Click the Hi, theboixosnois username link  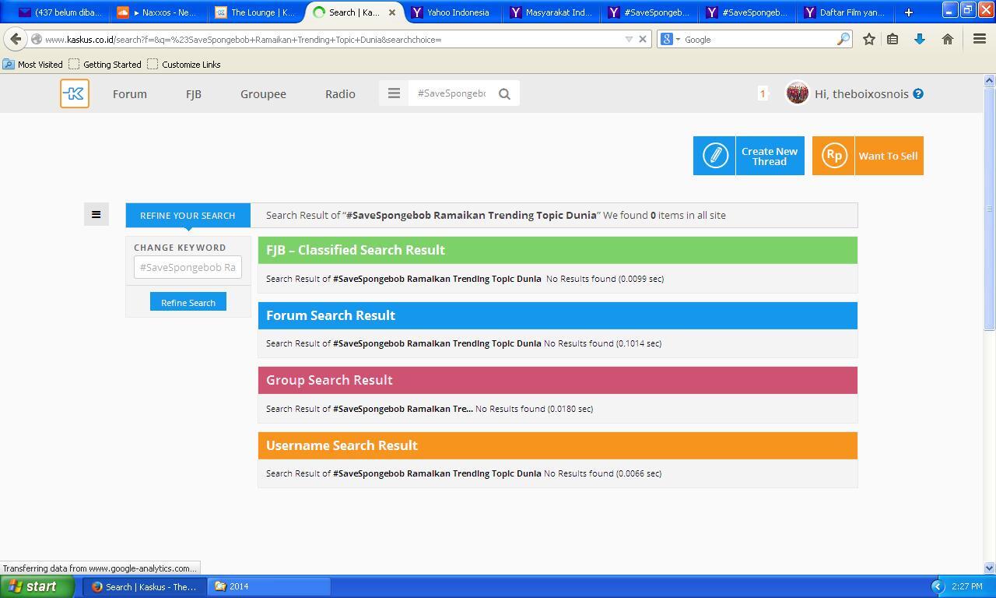[861, 93]
